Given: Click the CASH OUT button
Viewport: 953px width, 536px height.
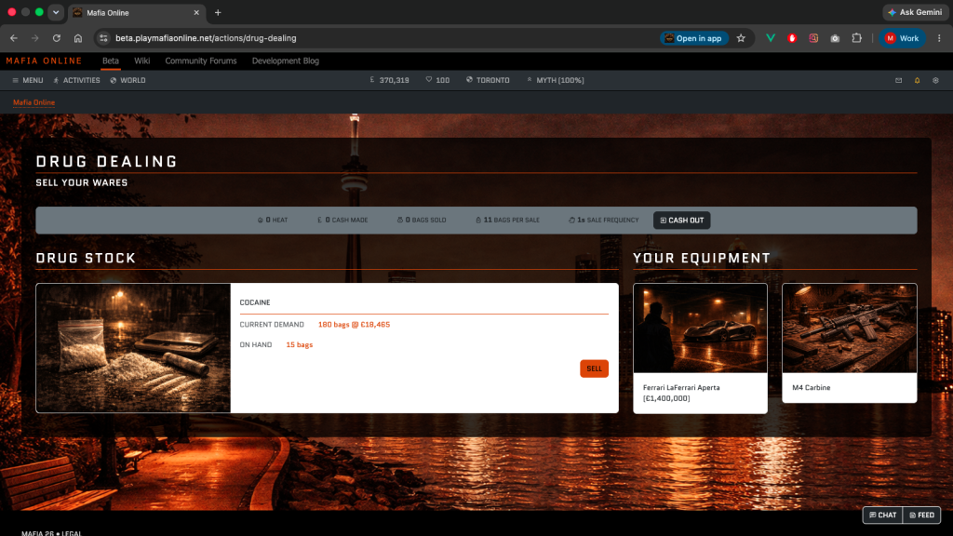Looking at the screenshot, I should coord(682,220).
